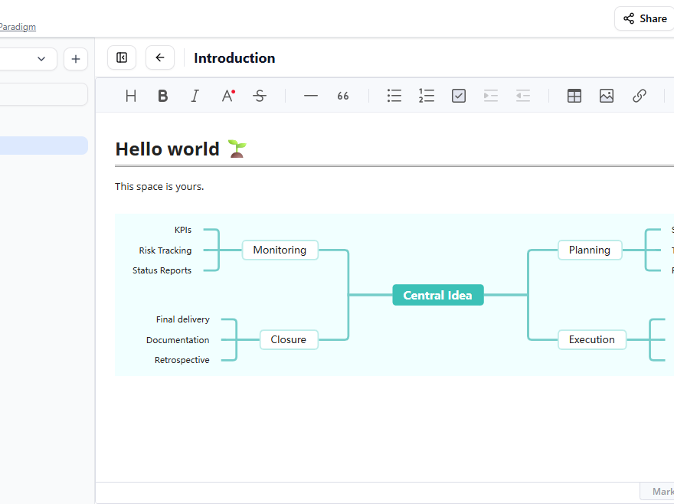Insert a horizontal divider line
This screenshot has width=674, height=504.
310,95
